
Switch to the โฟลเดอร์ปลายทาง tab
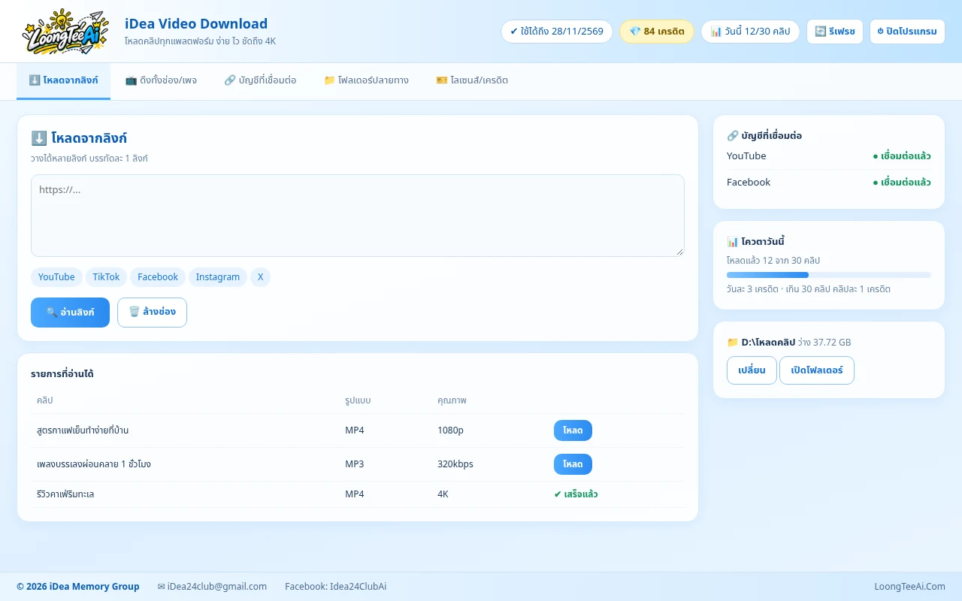[x=366, y=80]
